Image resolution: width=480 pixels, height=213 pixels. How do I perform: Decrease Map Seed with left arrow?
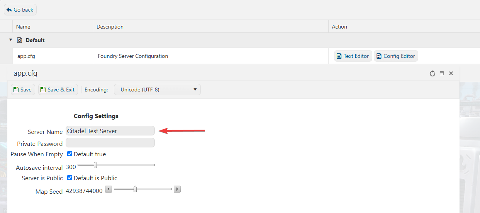pos(109,189)
